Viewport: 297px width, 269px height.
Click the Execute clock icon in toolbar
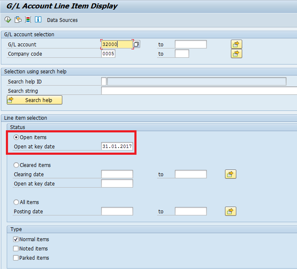tap(8, 20)
